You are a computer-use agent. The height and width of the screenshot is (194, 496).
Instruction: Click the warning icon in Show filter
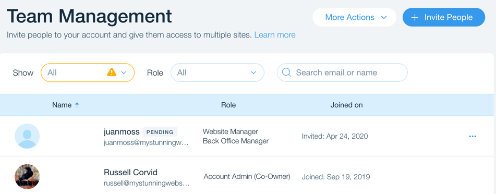click(x=112, y=72)
